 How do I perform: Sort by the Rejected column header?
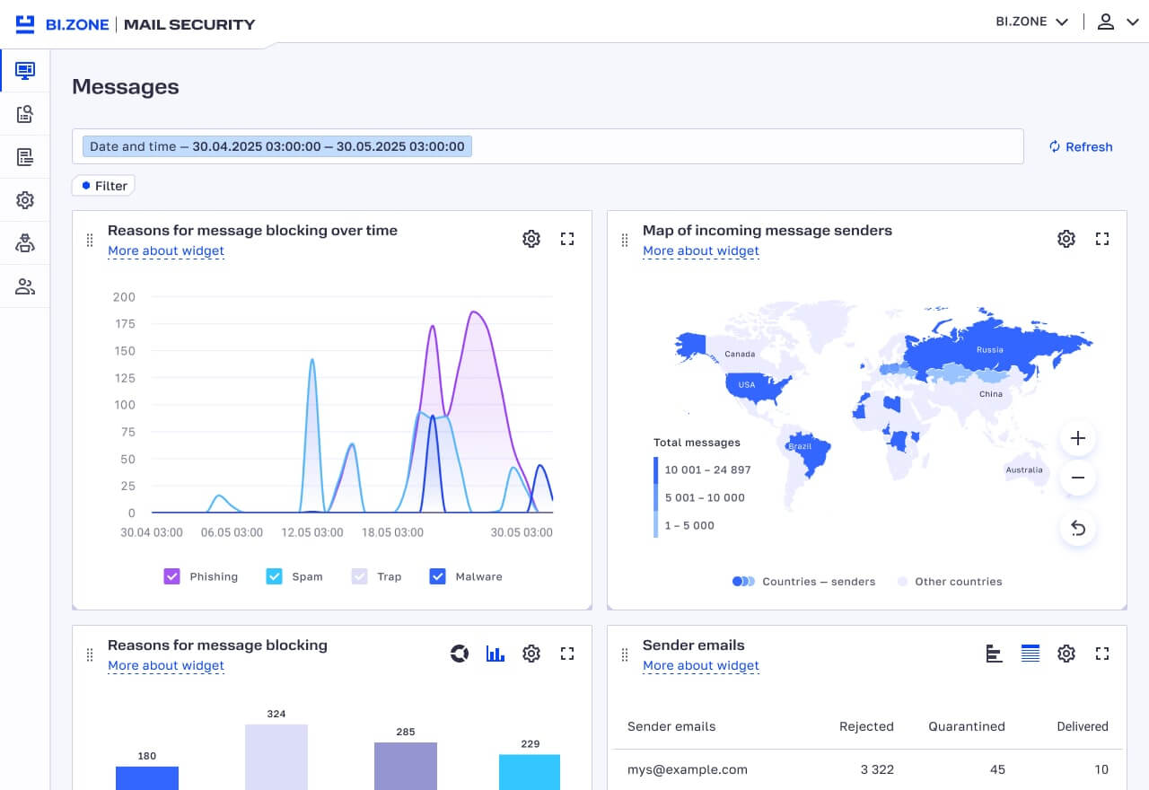tap(865, 726)
